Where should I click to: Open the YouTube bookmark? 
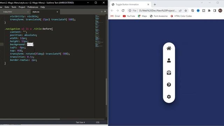(x=129, y=16)
